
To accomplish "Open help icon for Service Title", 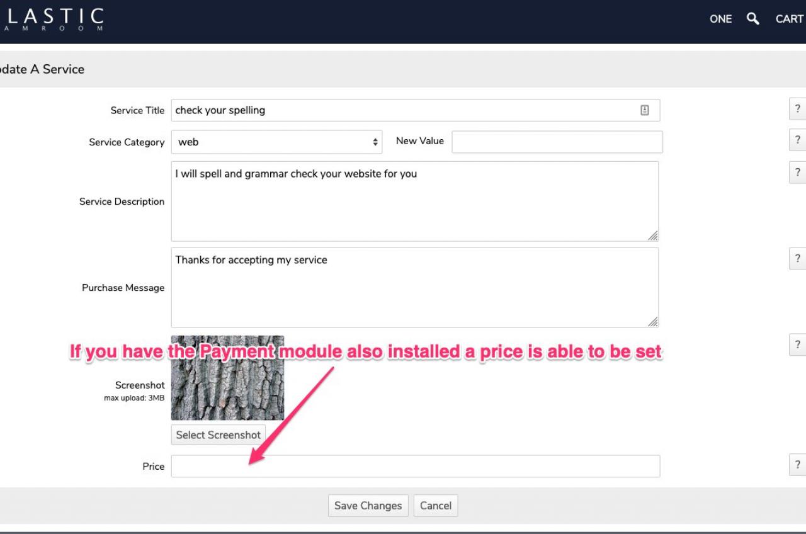I will [x=797, y=108].
